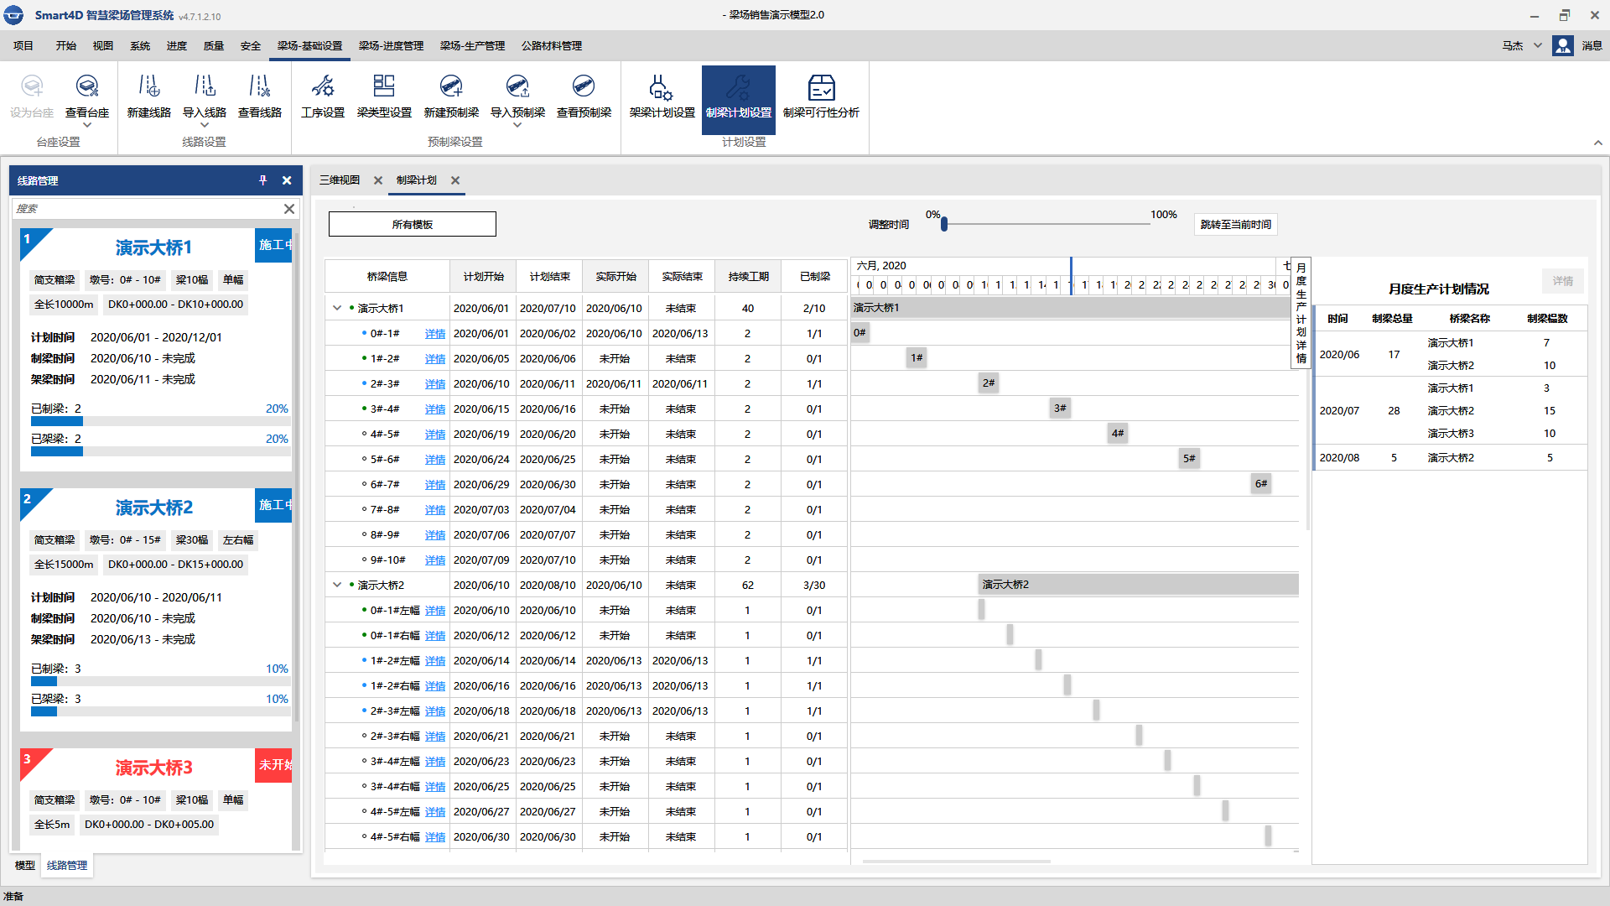Open the 详情 link for 0#-1#

click(x=435, y=334)
